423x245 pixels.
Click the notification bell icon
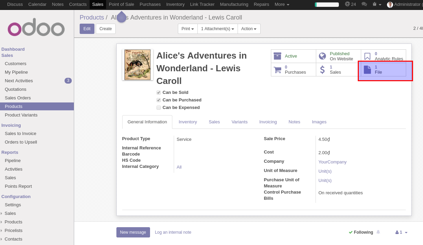click(378, 232)
